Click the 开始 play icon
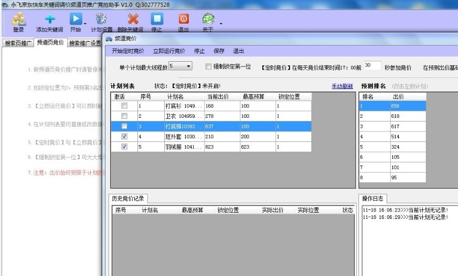This screenshot has height=276, width=458. click(x=76, y=19)
